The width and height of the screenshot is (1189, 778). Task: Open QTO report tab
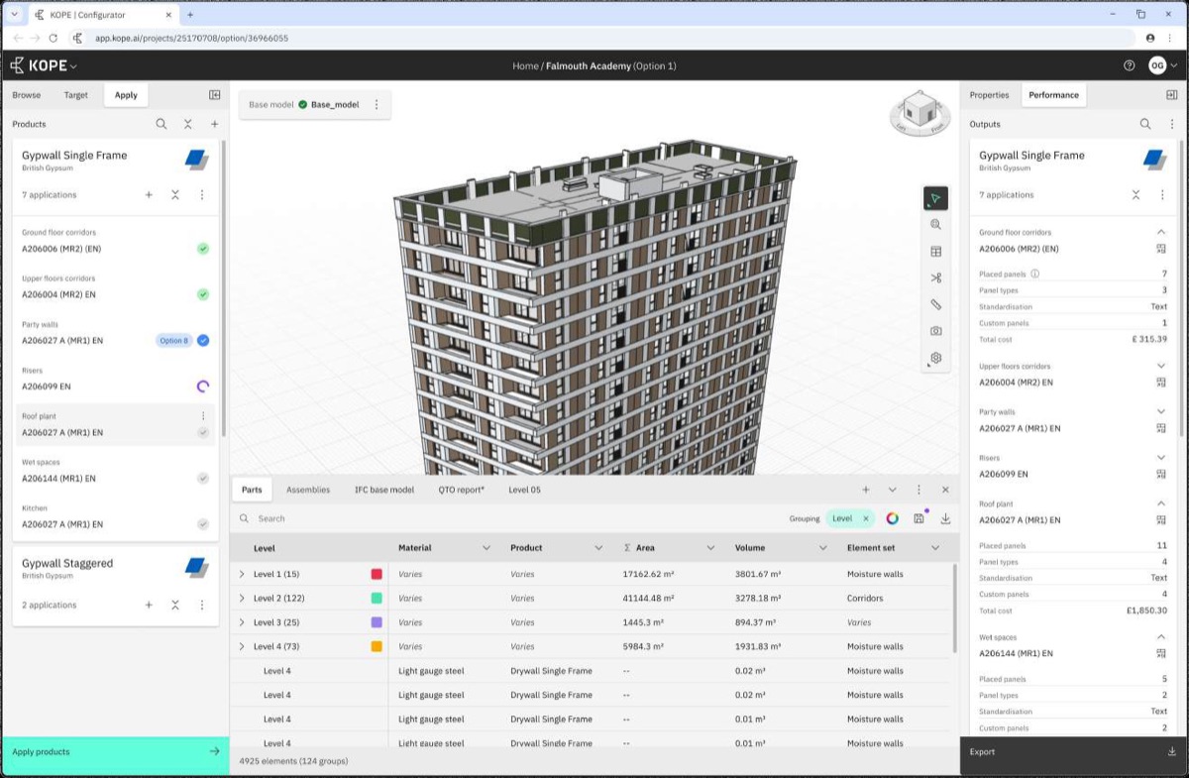[x=464, y=490]
